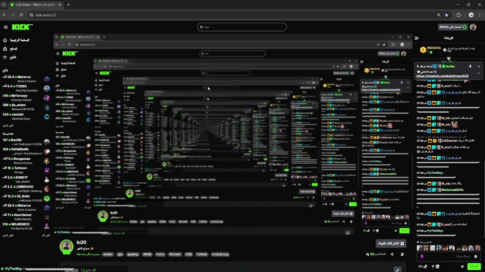This screenshot has height=272, width=485.
Task: Select the gaming tag
Action: pyautogui.click(x=133, y=254)
